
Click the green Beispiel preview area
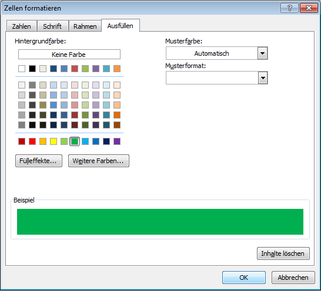tap(160, 222)
